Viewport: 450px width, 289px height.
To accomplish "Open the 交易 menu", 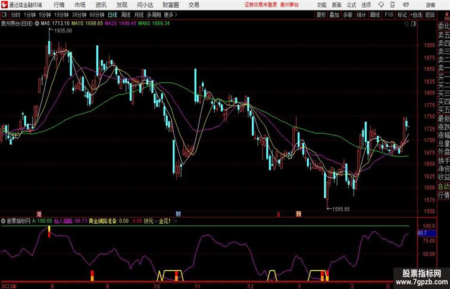I will 194,5.
